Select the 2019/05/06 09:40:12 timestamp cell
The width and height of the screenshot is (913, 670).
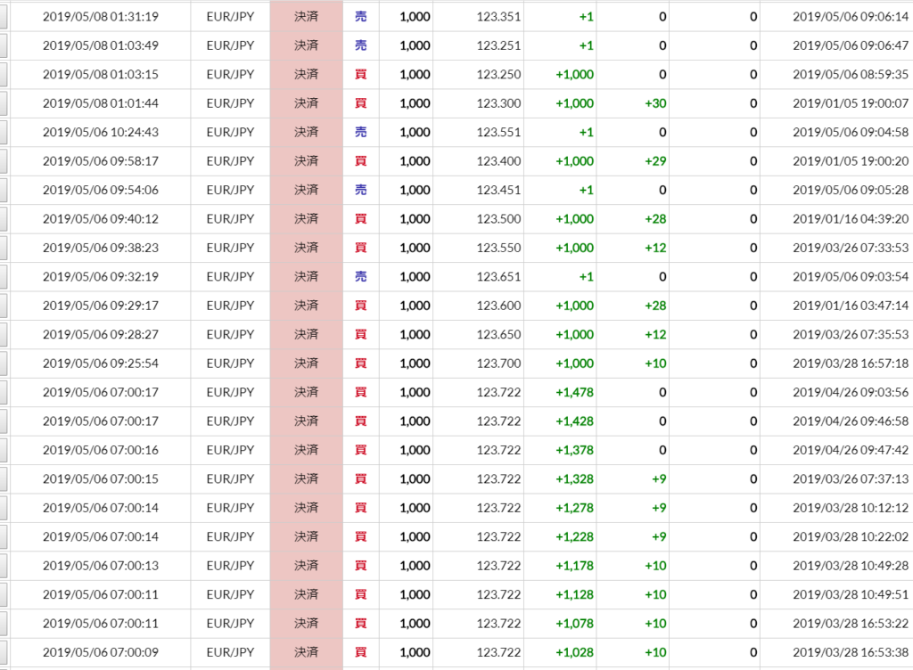pyautogui.click(x=100, y=218)
